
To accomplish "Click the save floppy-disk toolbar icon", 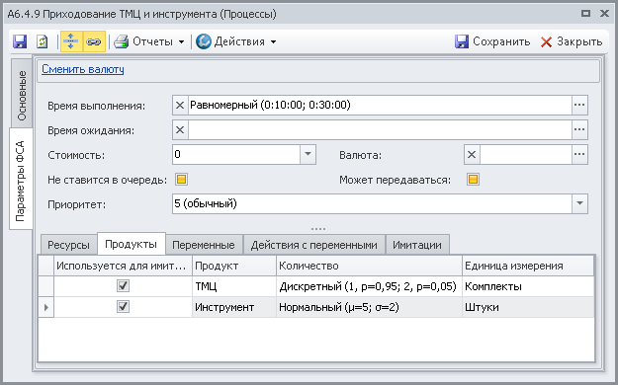I will (x=20, y=41).
